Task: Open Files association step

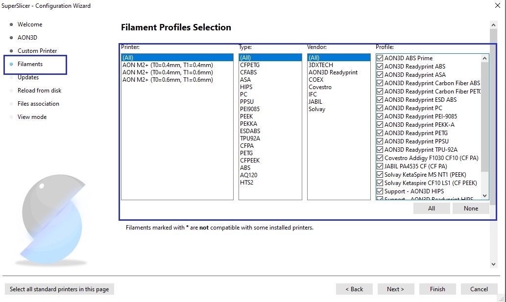Action: click(38, 104)
